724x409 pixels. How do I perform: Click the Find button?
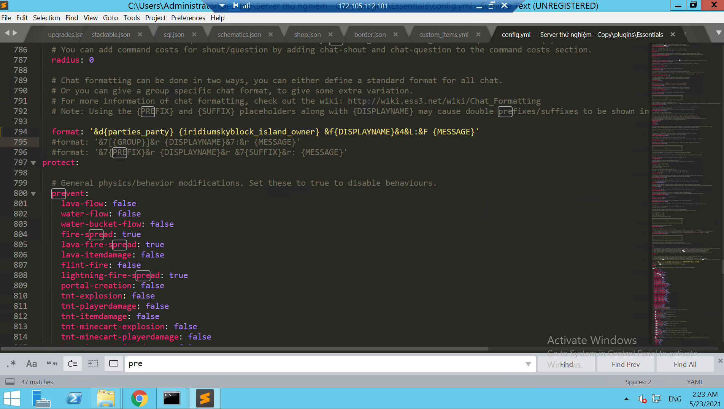coord(566,364)
